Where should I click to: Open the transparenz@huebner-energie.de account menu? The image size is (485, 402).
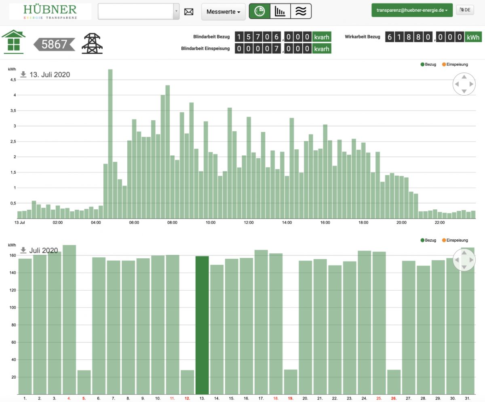point(412,10)
